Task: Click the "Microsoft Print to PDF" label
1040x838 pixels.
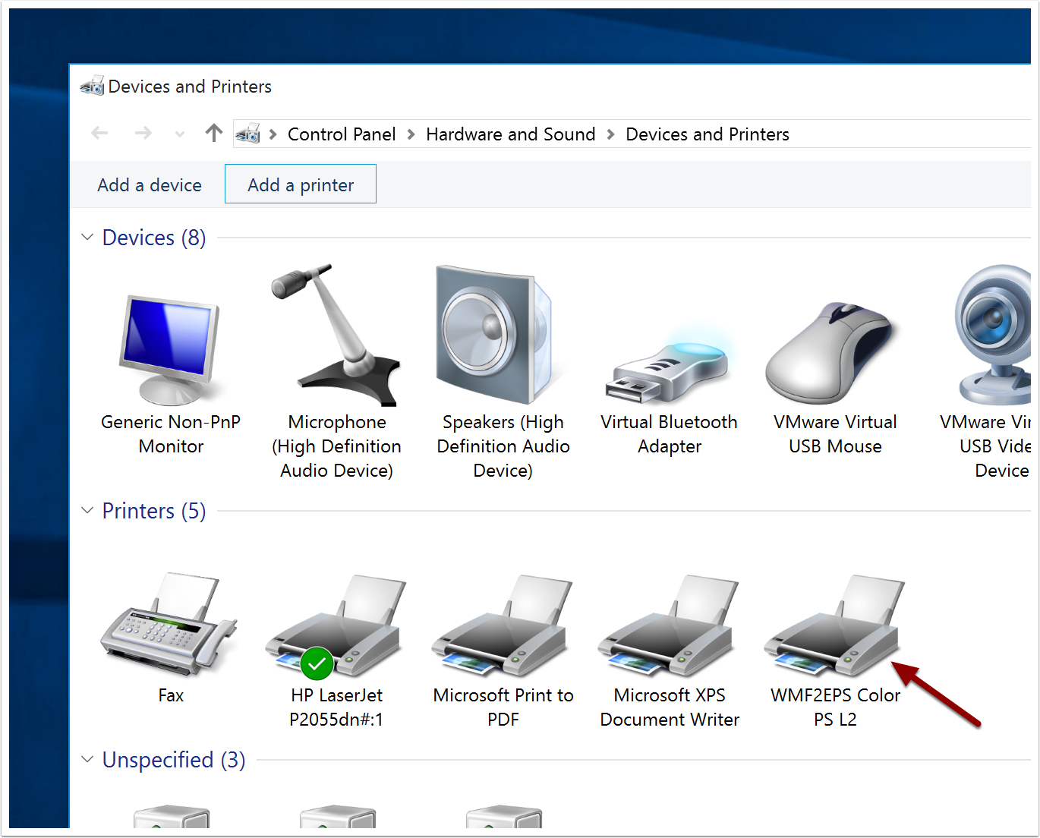Action: pyautogui.click(x=503, y=707)
